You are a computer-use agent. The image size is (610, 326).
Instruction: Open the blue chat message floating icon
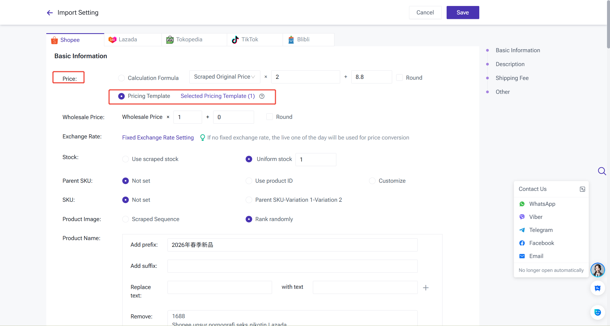tap(597, 288)
